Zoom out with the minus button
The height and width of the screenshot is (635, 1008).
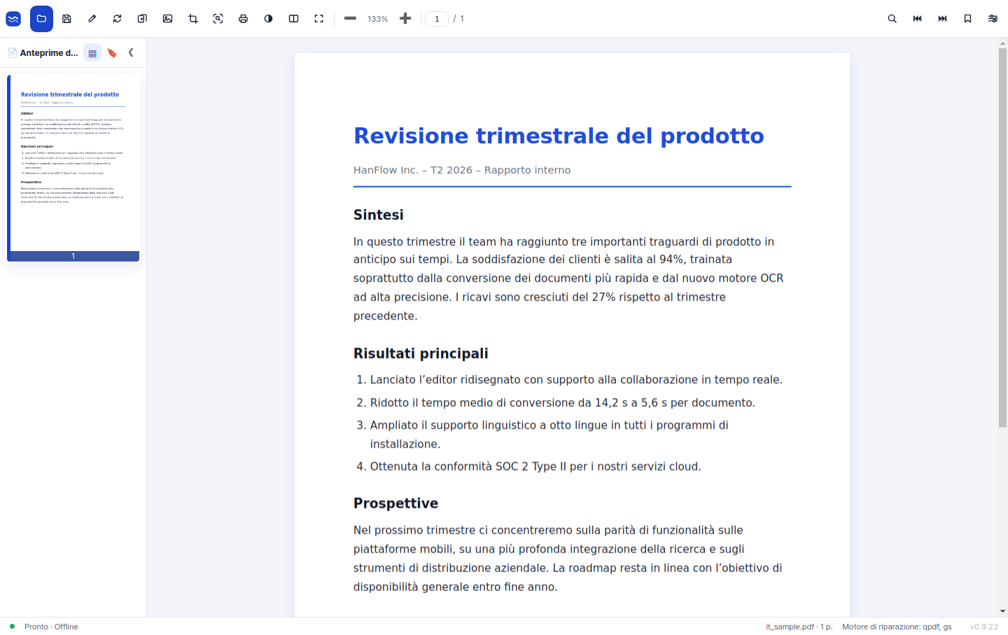point(350,19)
